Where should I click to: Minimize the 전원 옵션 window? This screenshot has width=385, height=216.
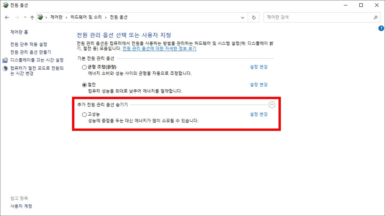coord(346,5)
